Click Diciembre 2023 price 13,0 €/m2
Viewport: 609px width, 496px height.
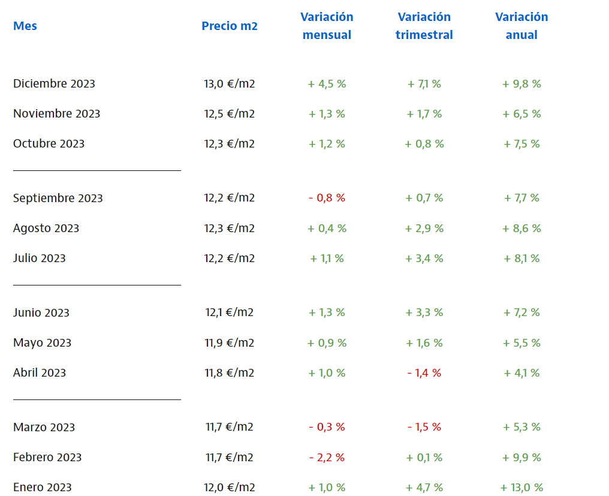230,84
